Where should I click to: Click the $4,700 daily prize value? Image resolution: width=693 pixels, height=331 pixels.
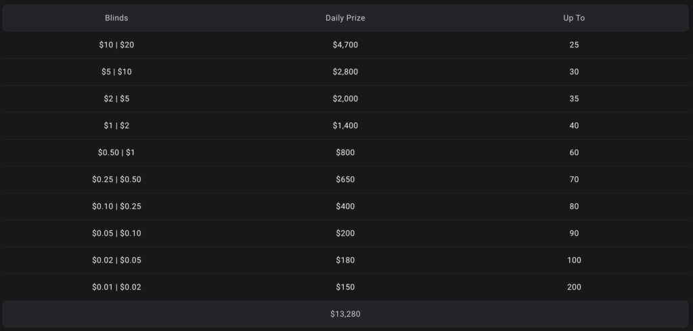point(345,45)
